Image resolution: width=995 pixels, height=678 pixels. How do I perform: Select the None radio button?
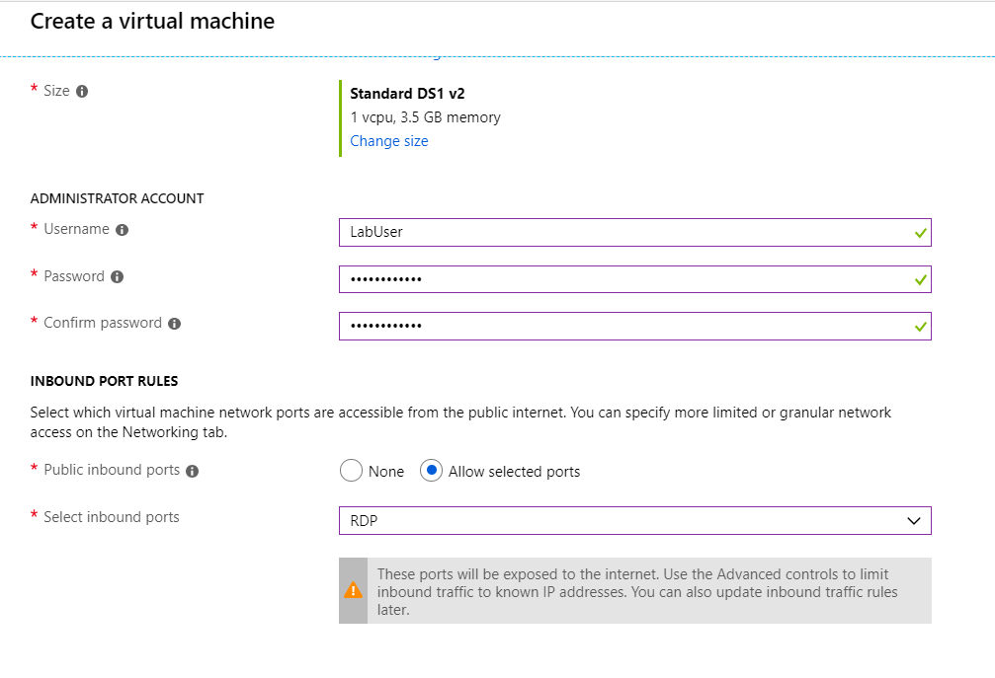(351, 471)
